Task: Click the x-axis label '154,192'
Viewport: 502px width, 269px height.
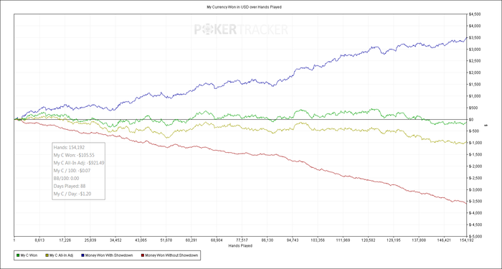Action: [x=467, y=240]
